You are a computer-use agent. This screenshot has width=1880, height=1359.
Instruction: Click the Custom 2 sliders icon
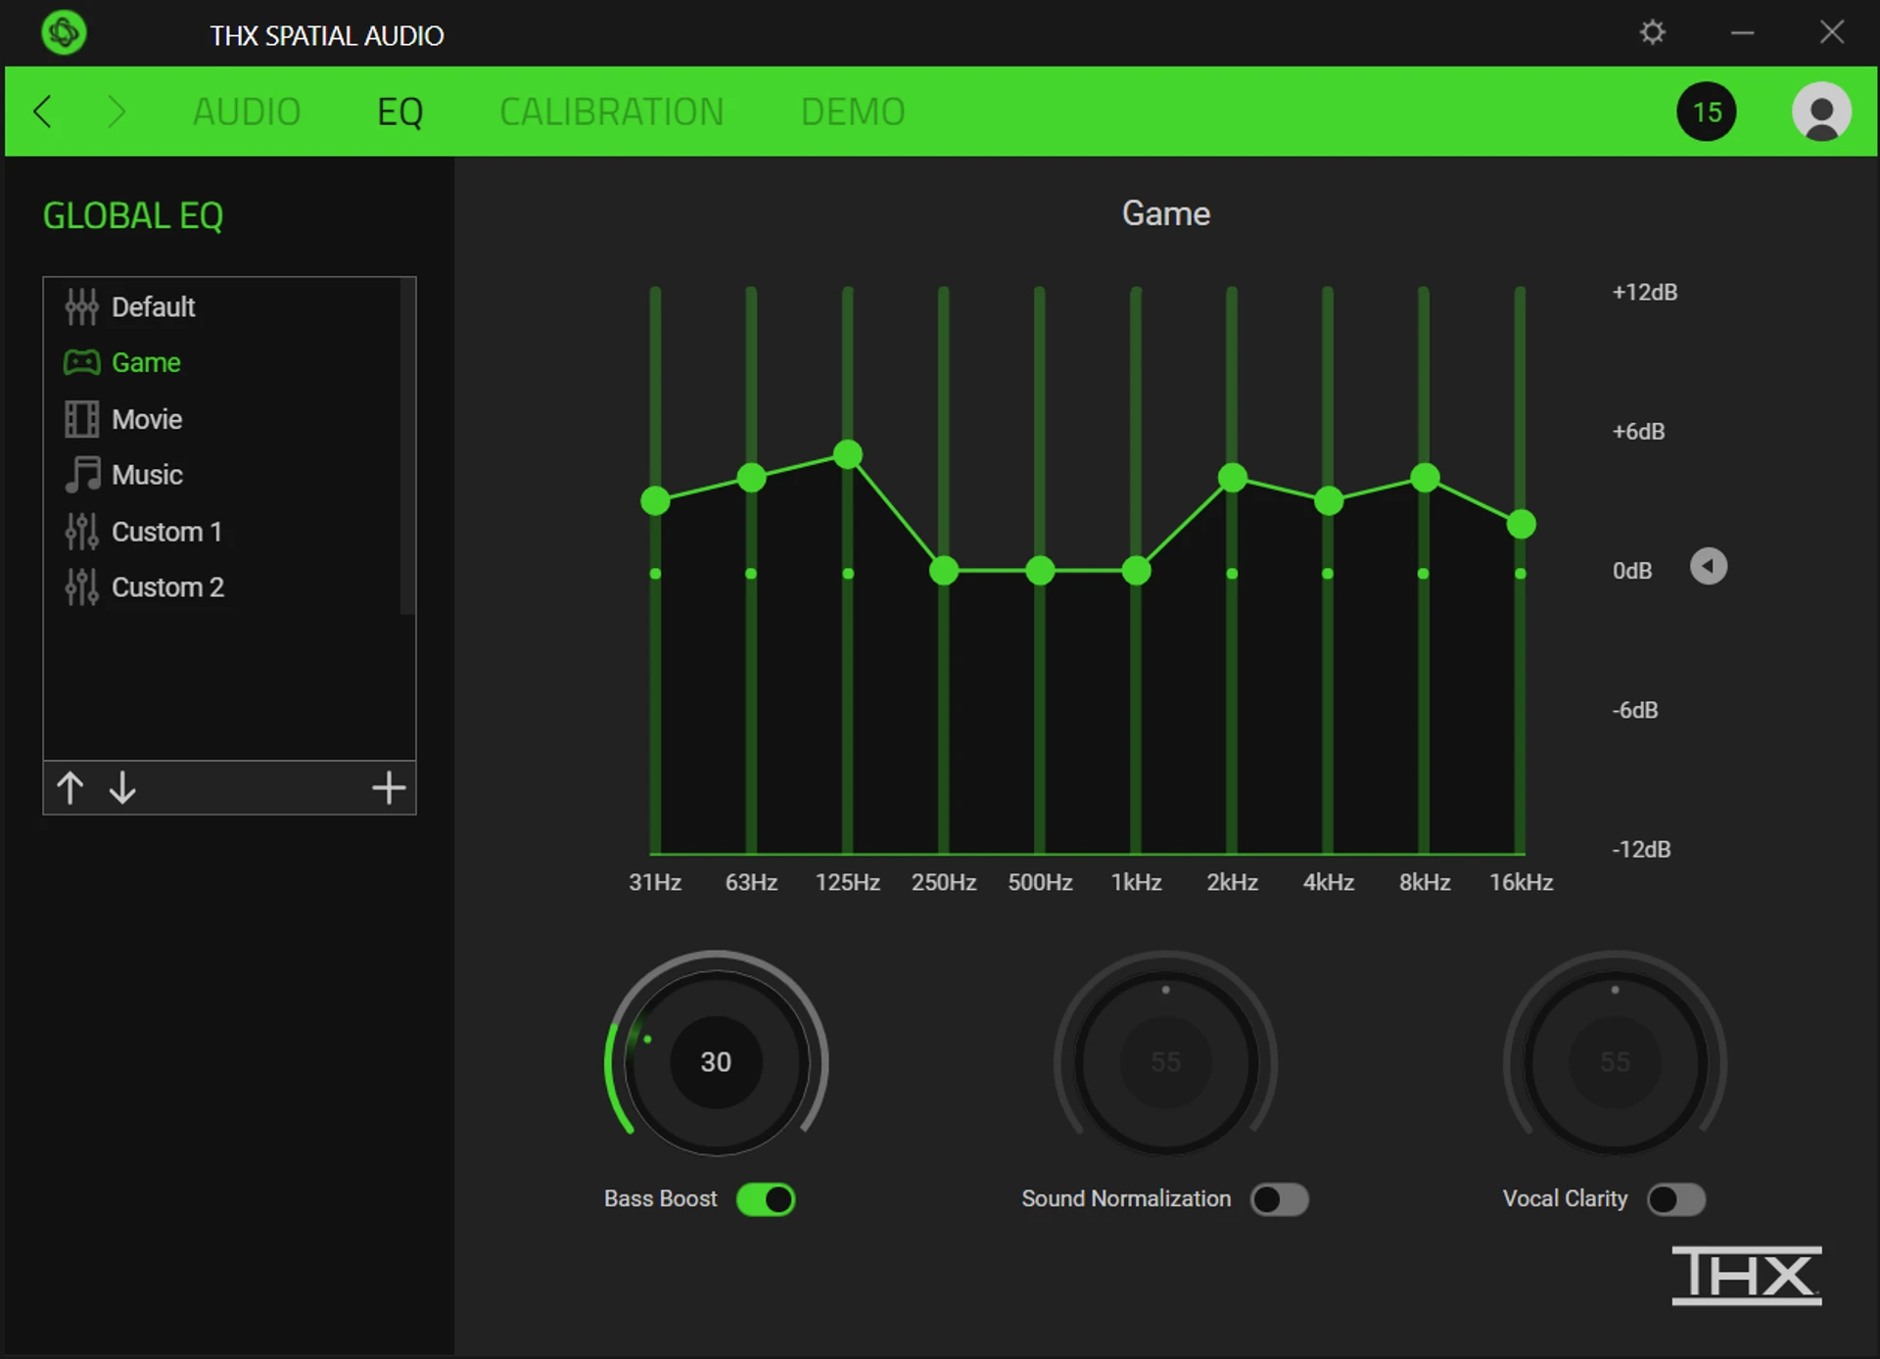81,587
